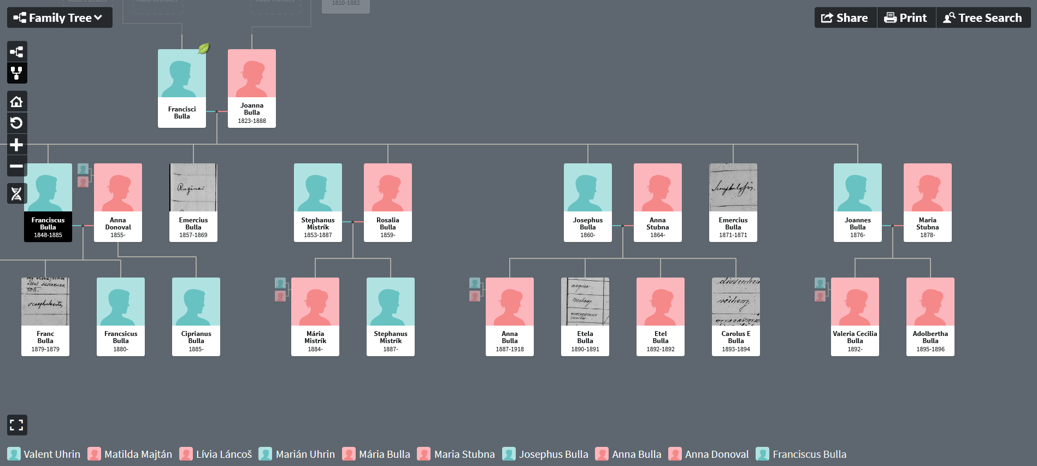Select the Emercius Bulla 1857-1869 record thumbnail
Screen dimensions: 1037x466
tap(193, 187)
